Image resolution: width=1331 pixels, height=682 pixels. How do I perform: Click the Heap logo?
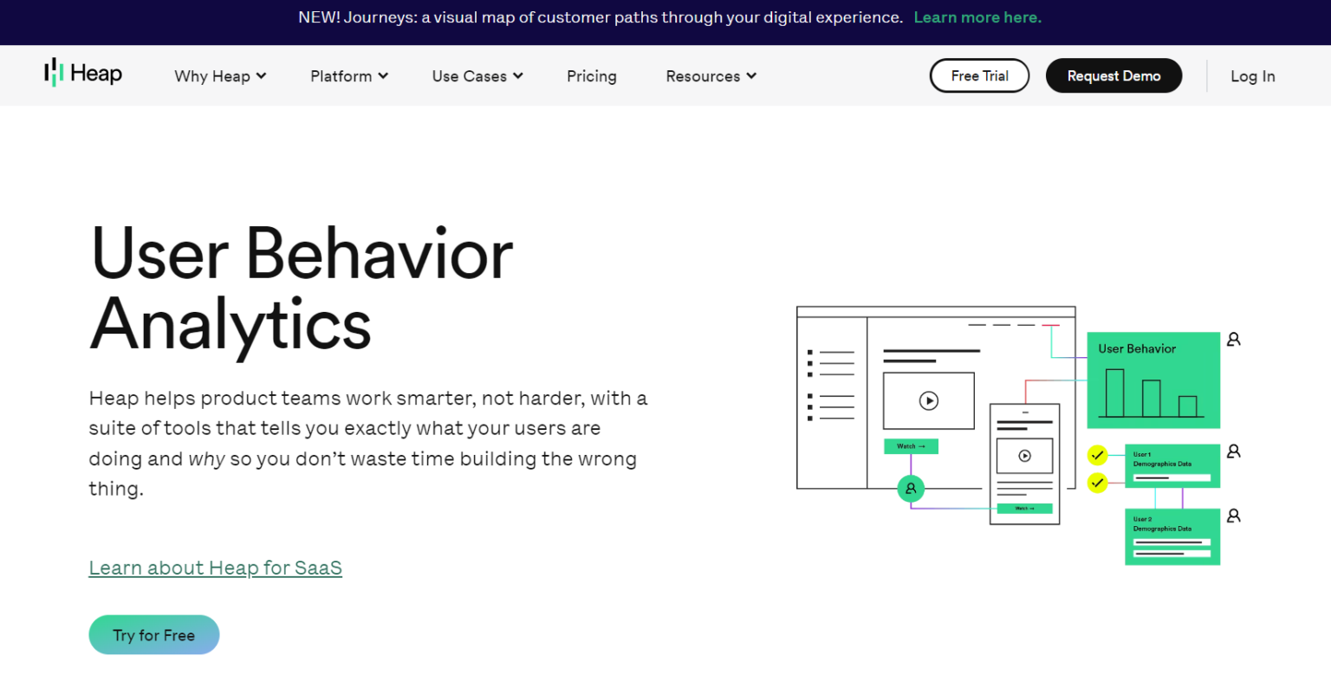pyautogui.click(x=82, y=74)
